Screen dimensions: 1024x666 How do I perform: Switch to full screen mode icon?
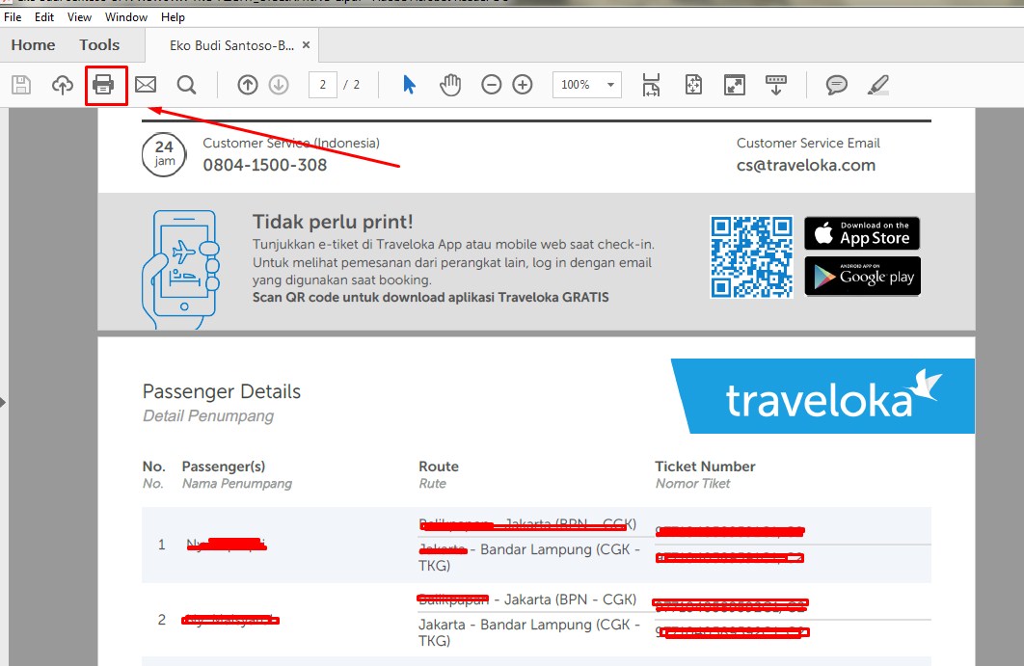735,85
